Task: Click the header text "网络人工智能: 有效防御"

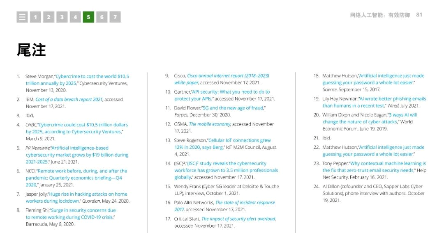Action: point(380,15)
